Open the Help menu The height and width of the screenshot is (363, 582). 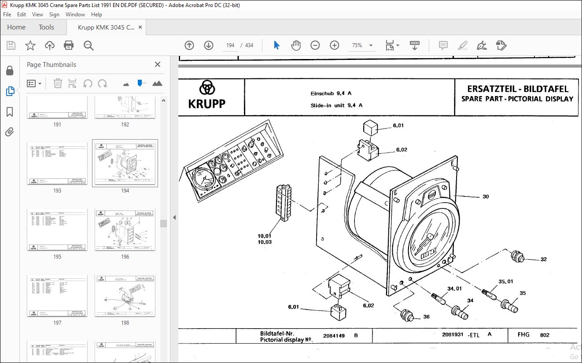(96, 15)
